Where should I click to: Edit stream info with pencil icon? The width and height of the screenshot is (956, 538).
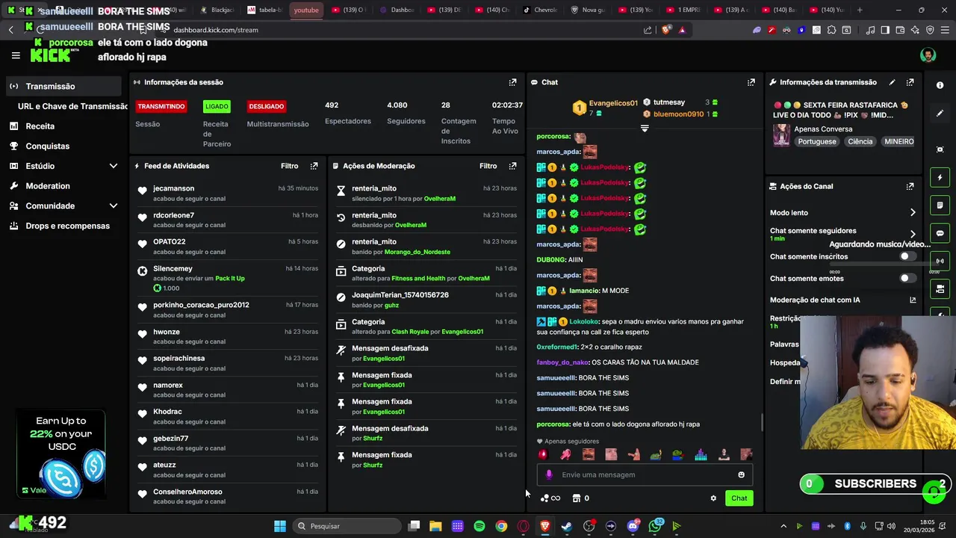click(x=892, y=82)
